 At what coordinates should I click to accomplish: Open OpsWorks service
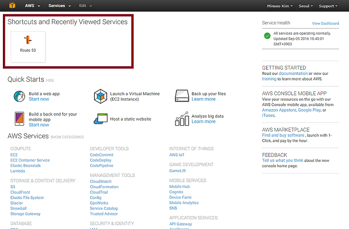[99, 203]
